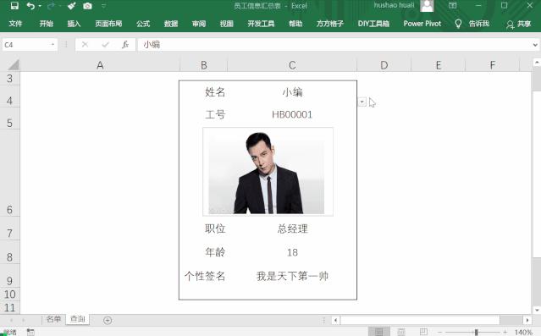Switch to the 数据 ribbon tab

(x=171, y=24)
